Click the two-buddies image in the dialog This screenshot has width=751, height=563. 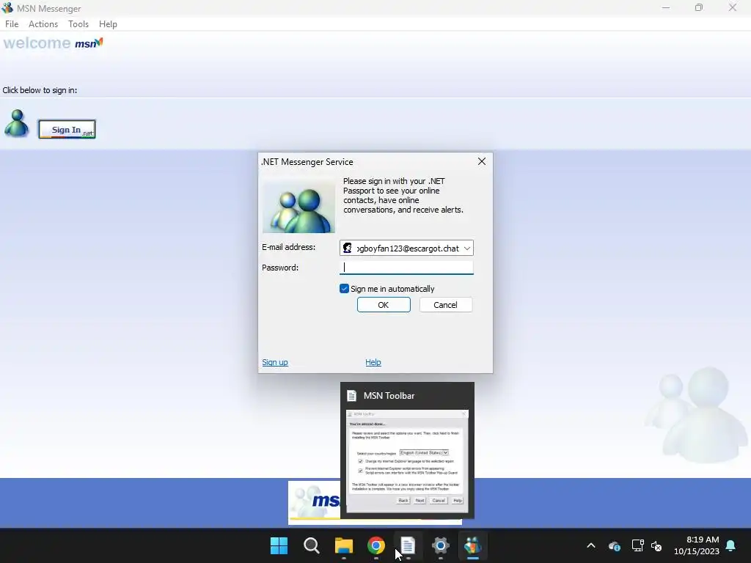coord(299,207)
